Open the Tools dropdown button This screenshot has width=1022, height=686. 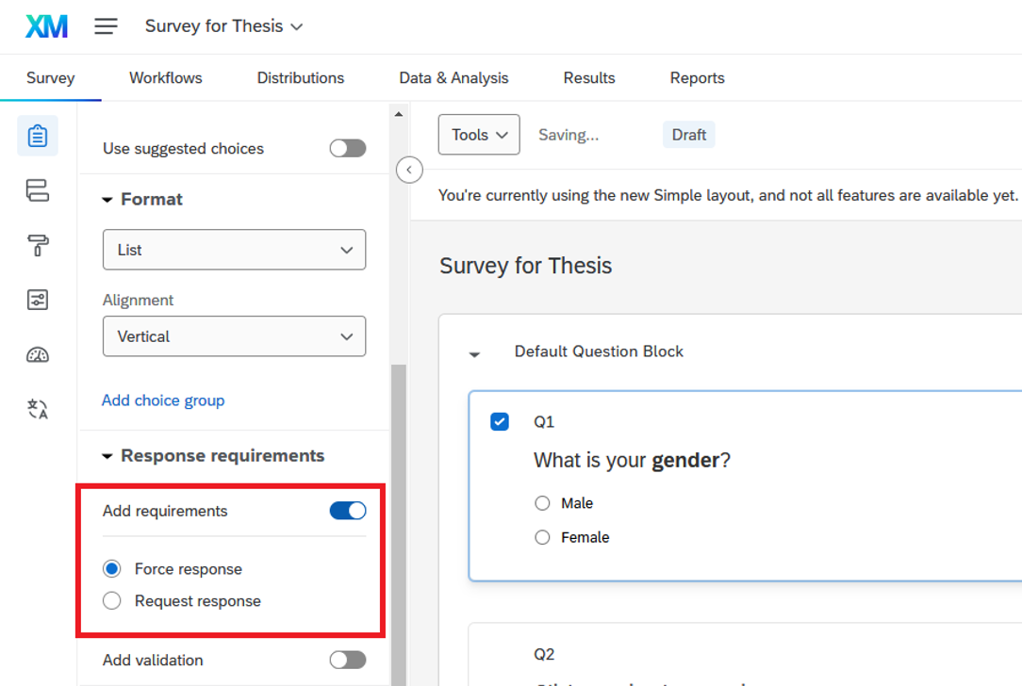479,135
